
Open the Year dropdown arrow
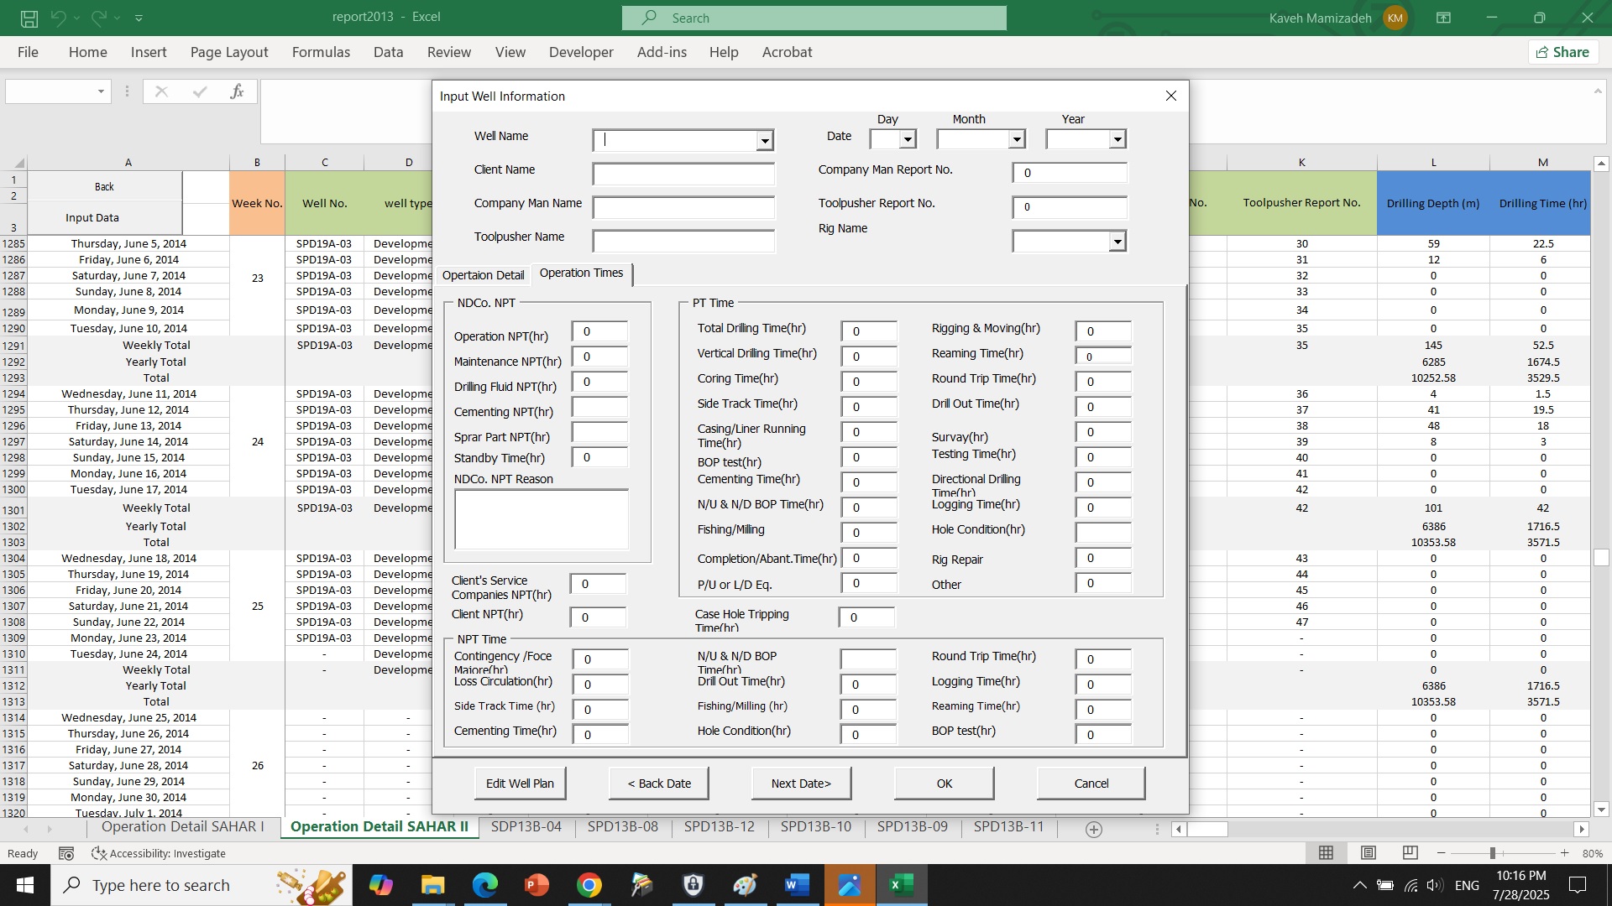coord(1117,139)
